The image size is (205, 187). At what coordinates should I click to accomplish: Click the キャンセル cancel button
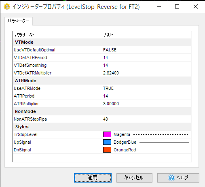coord(134,178)
